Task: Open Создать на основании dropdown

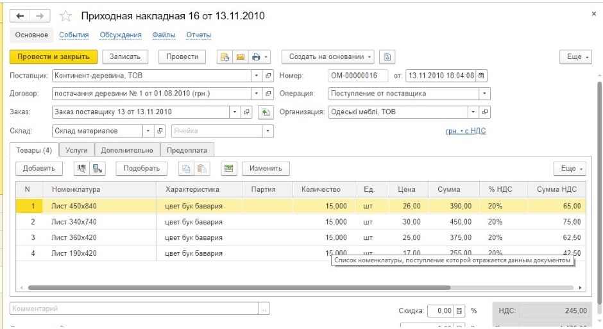Action: [x=328, y=57]
